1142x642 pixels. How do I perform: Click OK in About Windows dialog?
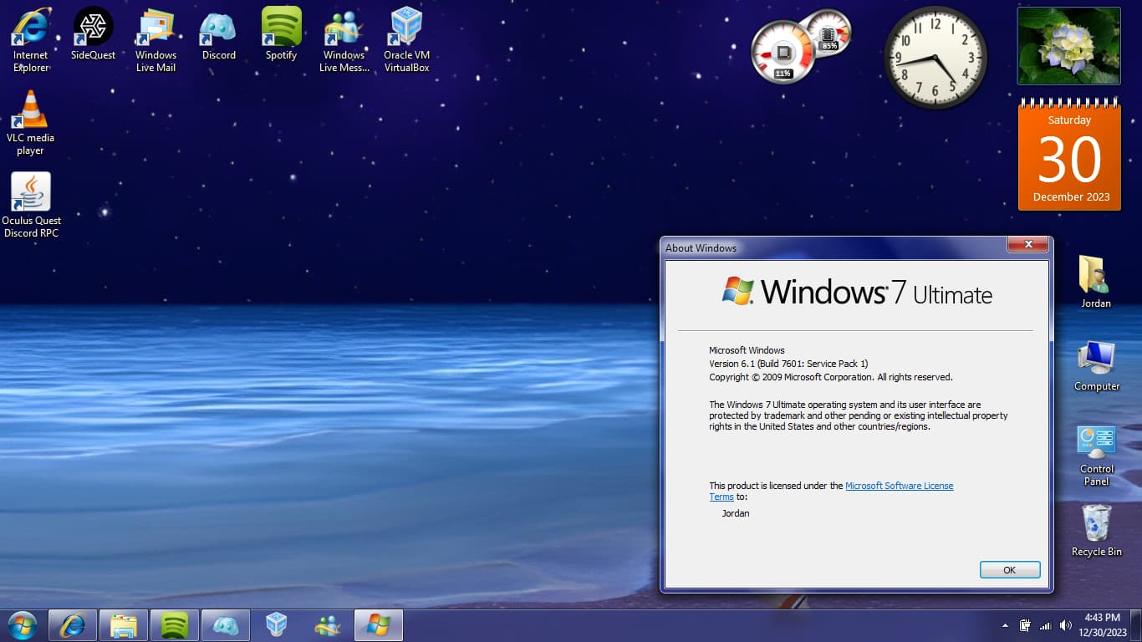coord(1009,569)
